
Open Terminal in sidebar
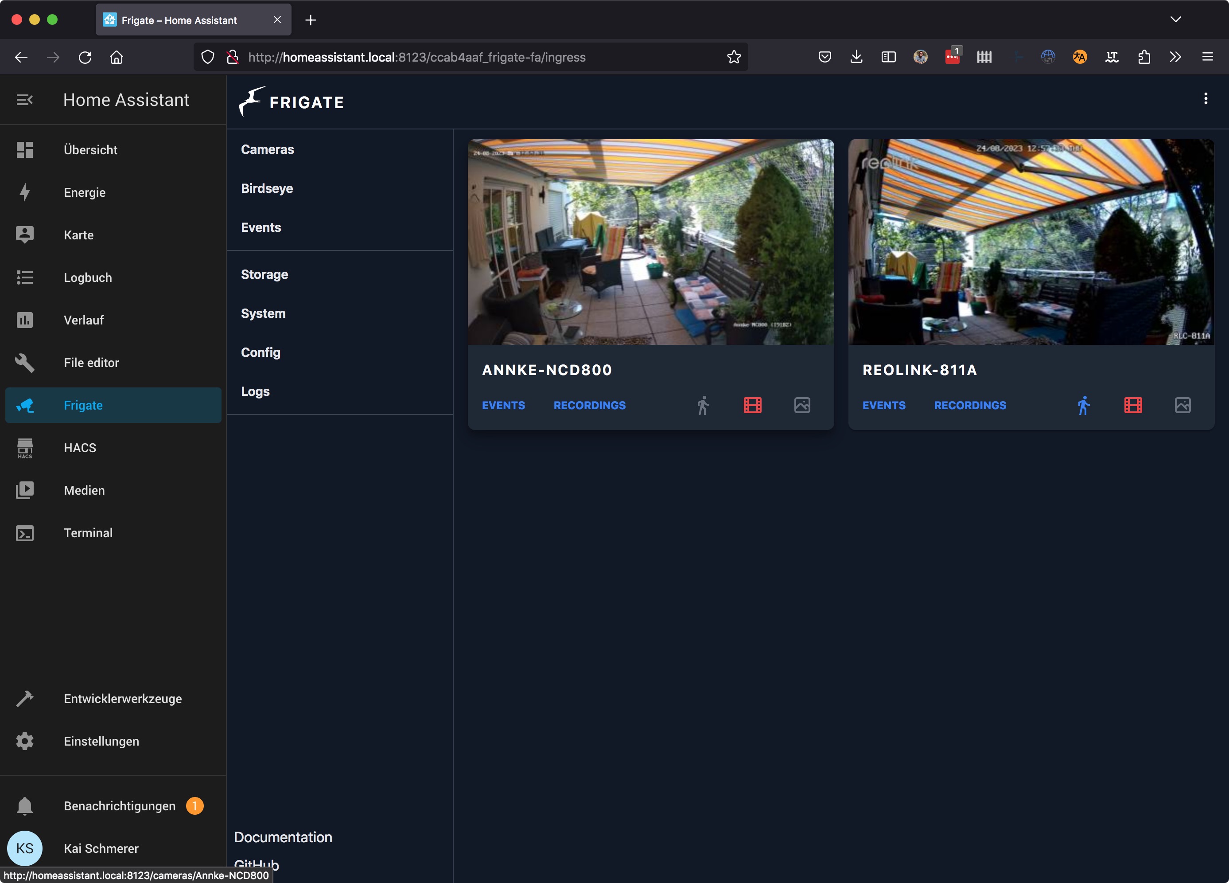coord(88,533)
